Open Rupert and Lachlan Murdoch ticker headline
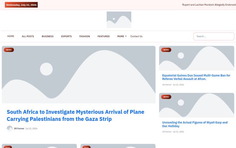This screenshot has height=148, width=236. [209, 5]
